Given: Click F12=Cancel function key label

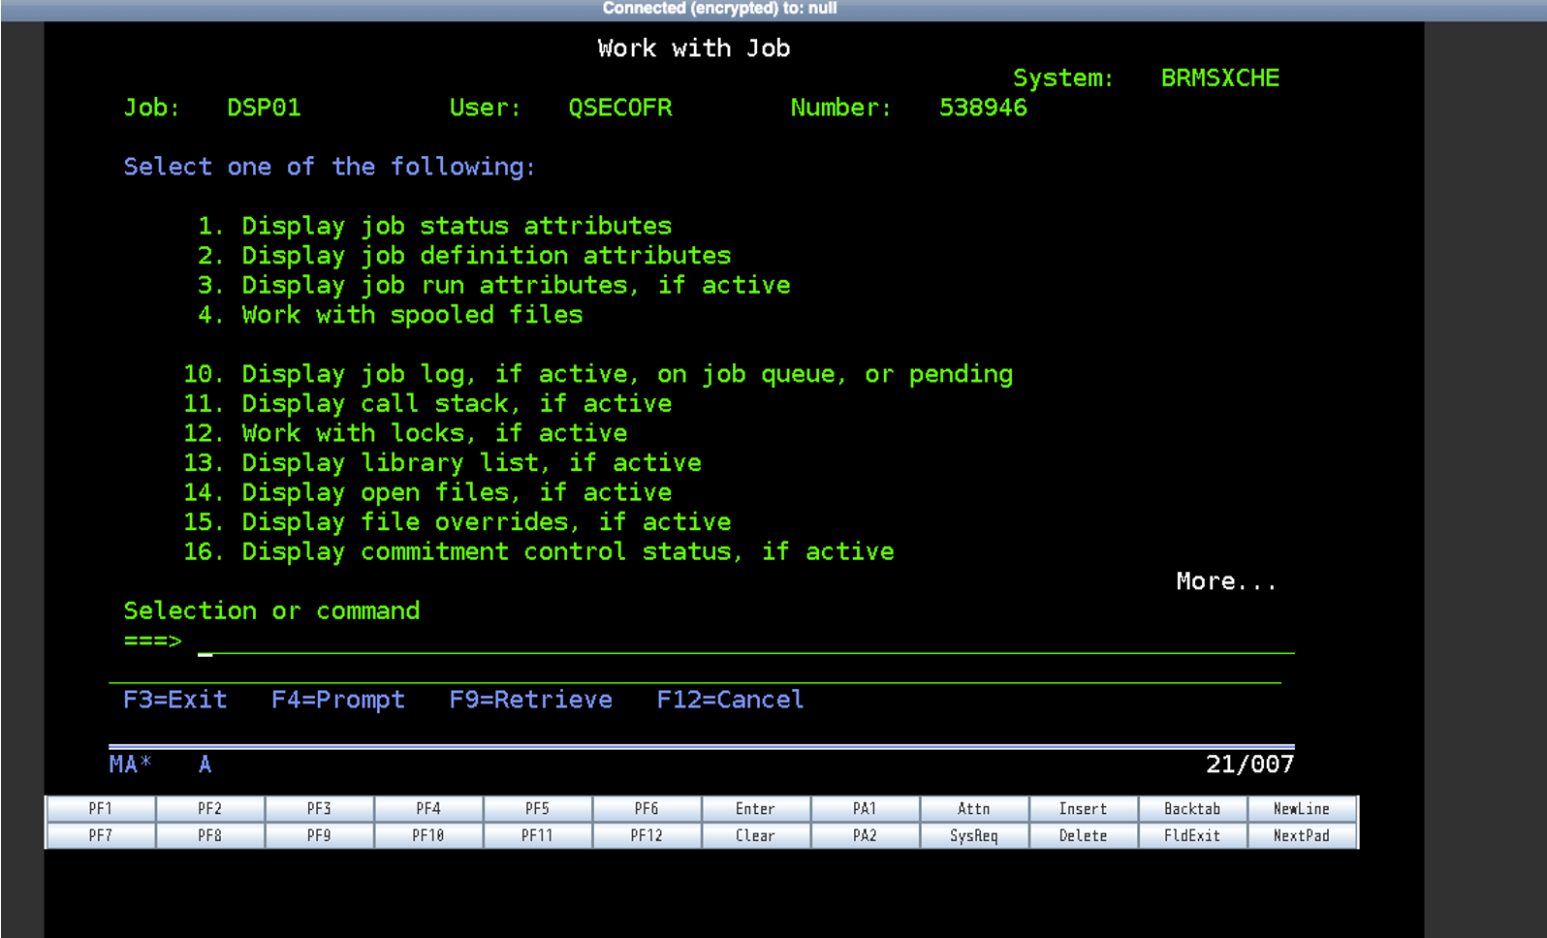Looking at the screenshot, I should click(x=731, y=700).
